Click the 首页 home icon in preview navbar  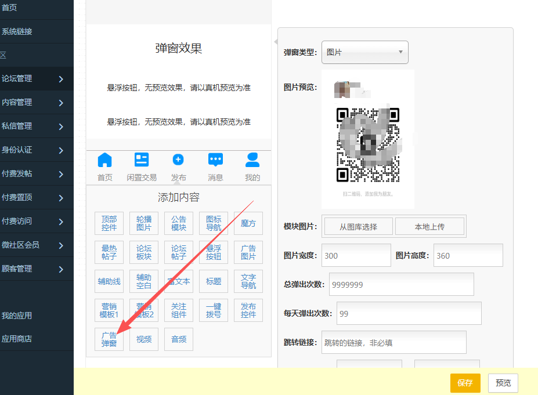tap(105, 160)
